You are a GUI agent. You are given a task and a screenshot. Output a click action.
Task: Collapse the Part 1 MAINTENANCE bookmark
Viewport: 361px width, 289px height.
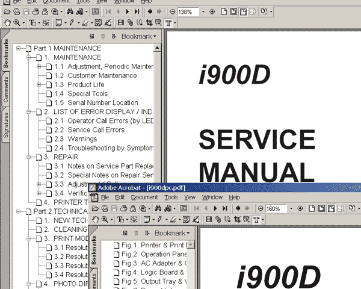pyautogui.click(x=19, y=48)
